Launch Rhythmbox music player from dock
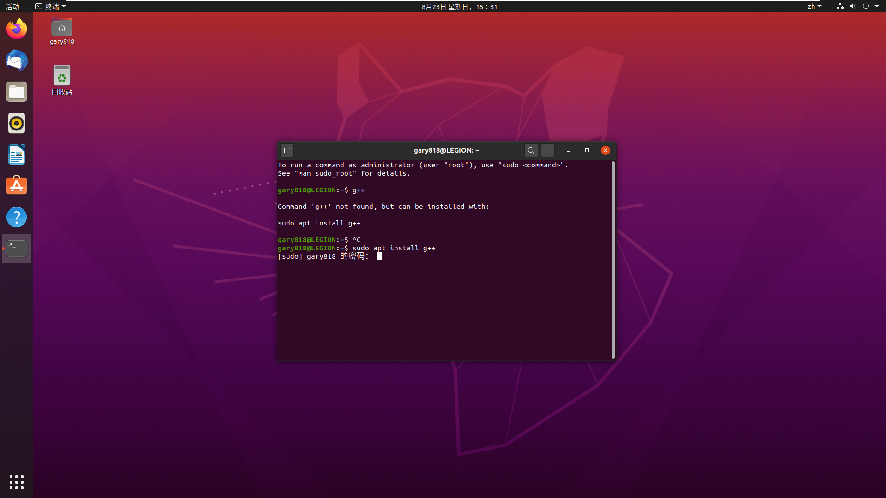Image resolution: width=886 pixels, height=498 pixels. [17, 123]
